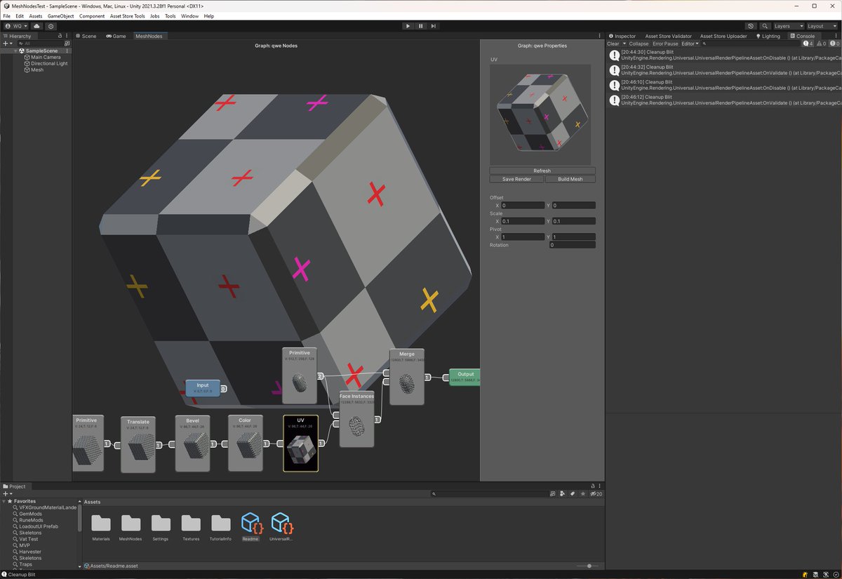Open the SampleScene options three-dot menu
The width and height of the screenshot is (842, 579).
pyautogui.click(x=67, y=51)
